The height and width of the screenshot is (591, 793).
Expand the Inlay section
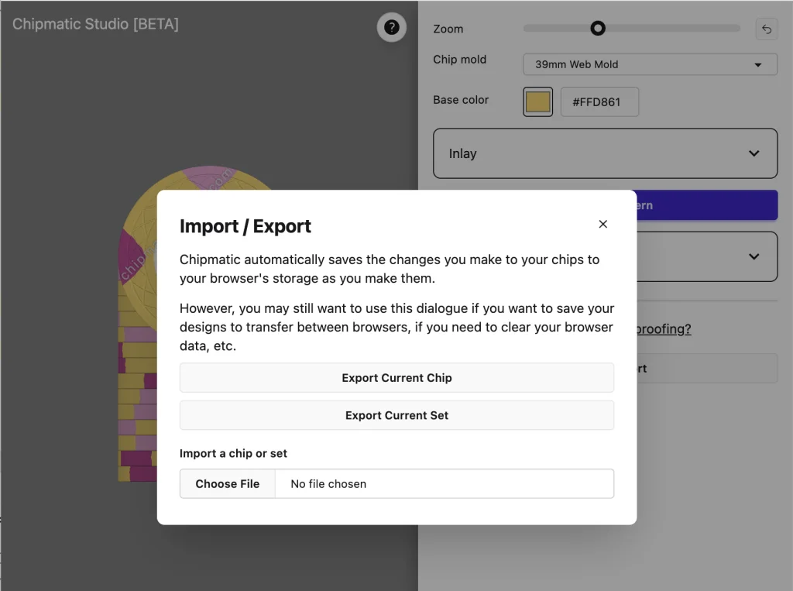tap(605, 153)
